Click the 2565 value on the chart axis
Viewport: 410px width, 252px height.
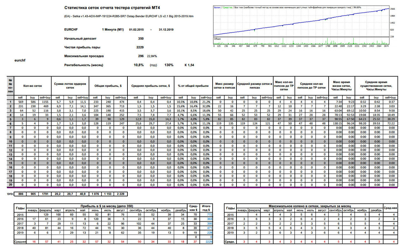coord(393,9)
